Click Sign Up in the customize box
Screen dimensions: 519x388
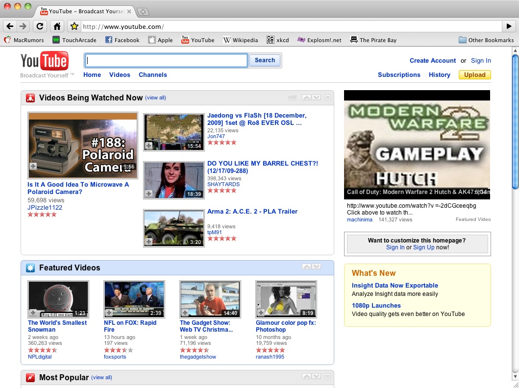pyautogui.click(x=423, y=247)
